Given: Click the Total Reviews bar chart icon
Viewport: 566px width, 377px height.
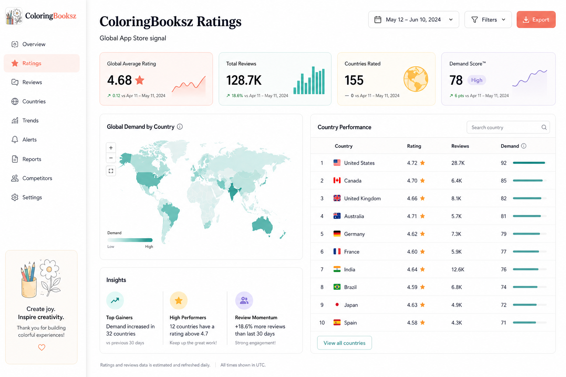Looking at the screenshot, I should pyautogui.click(x=309, y=80).
